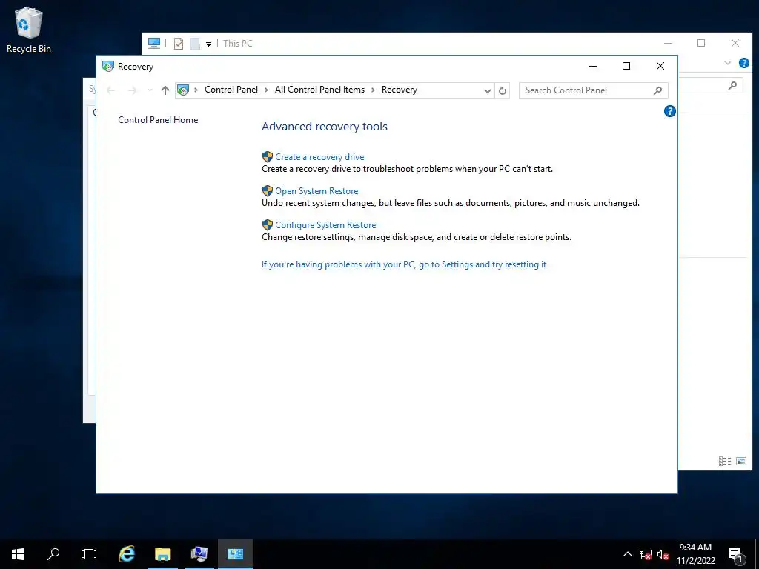The height and width of the screenshot is (569, 759).
Task: Click the magnifier icon in Search Control Panel
Action: pyautogui.click(x=657, y=90)
